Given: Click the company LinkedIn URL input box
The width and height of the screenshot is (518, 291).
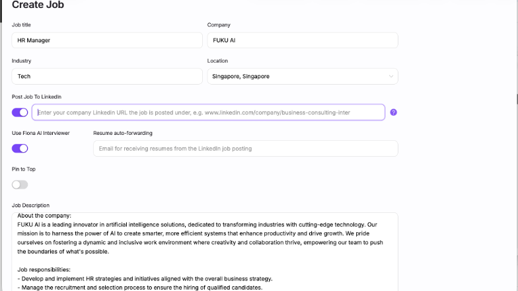Looking at the screenshot, I should (208, 112).
